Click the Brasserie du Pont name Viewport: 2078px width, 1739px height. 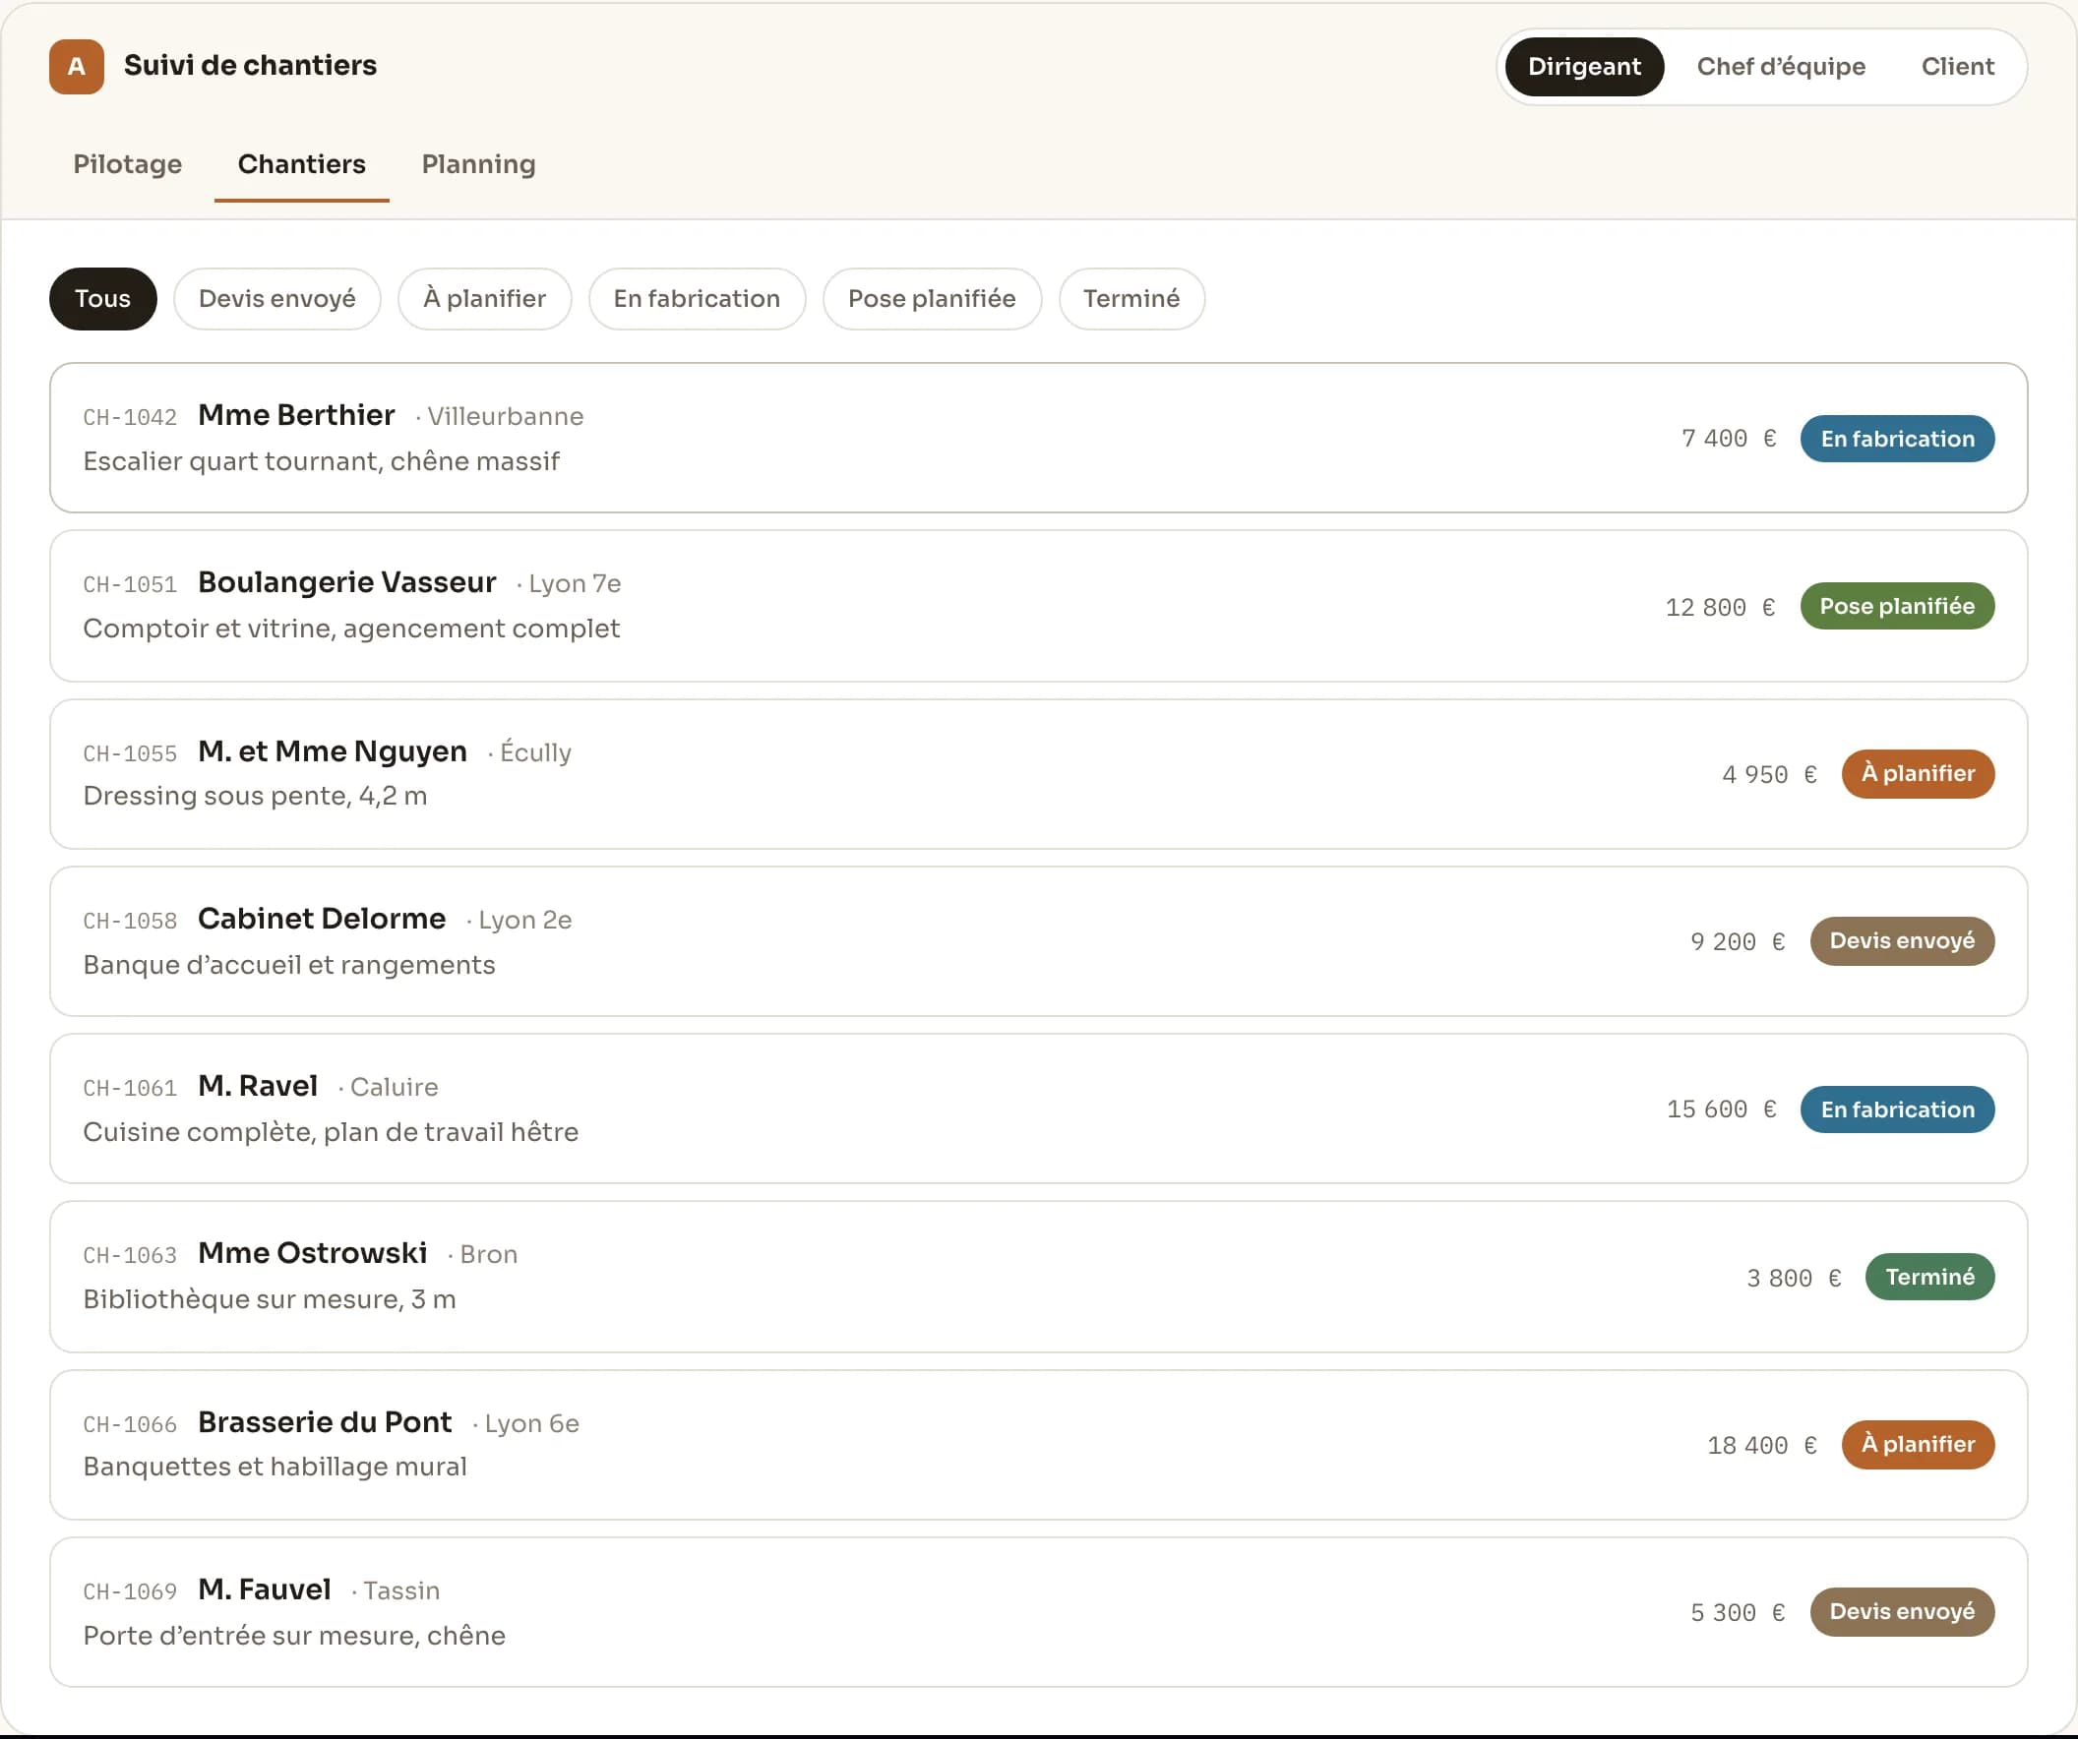[x=325, y=1422]
